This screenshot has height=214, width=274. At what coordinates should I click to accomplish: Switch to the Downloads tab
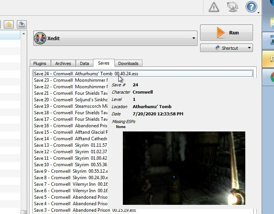pos(128,63)
